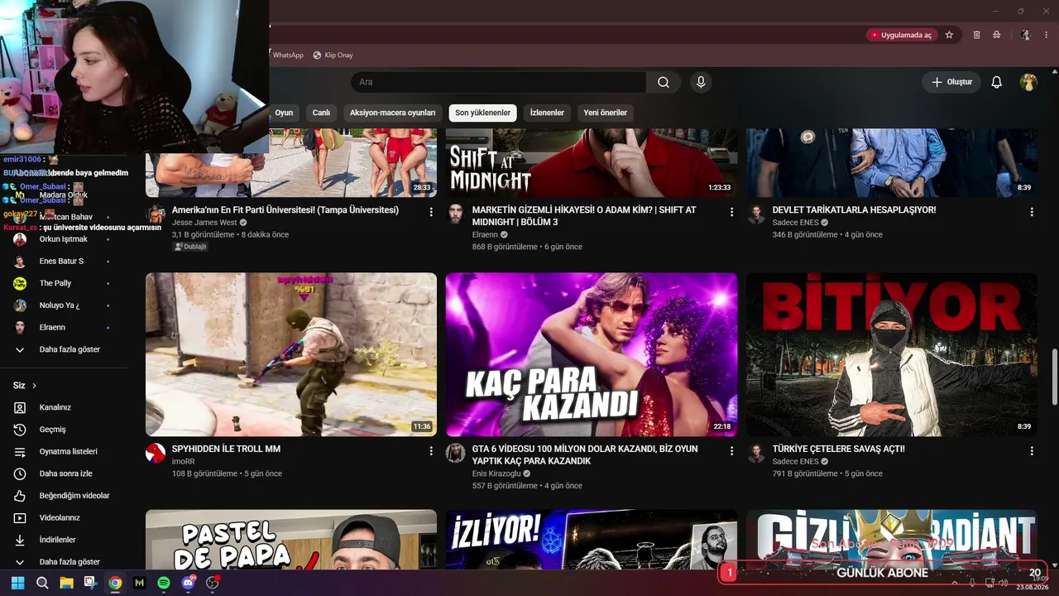
Task: Start voice search with the microphone icon
Action: (x=701, y=82)
